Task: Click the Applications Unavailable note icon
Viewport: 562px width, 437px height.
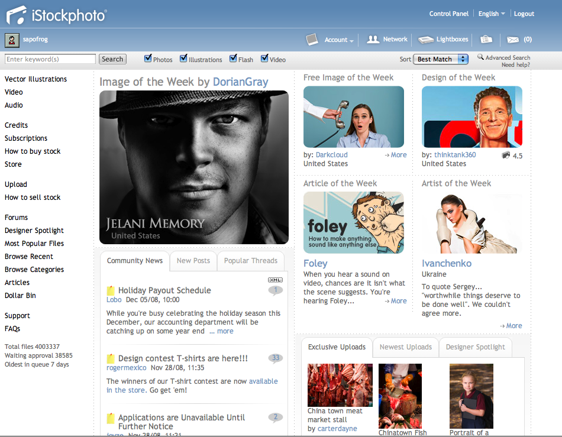Action: click(x=111, y=417)
